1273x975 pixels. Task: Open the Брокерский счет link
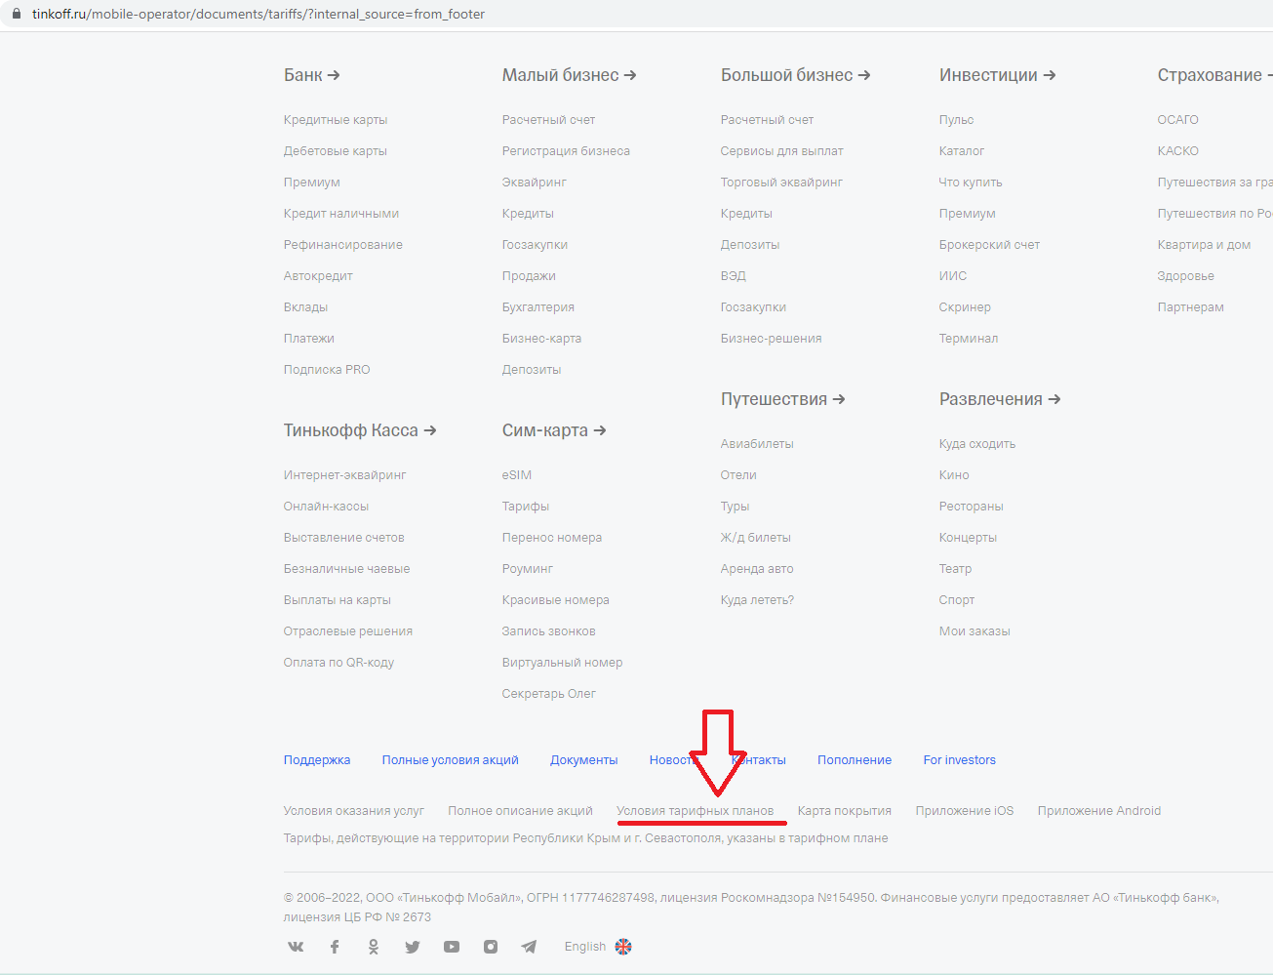click(989, 245)
